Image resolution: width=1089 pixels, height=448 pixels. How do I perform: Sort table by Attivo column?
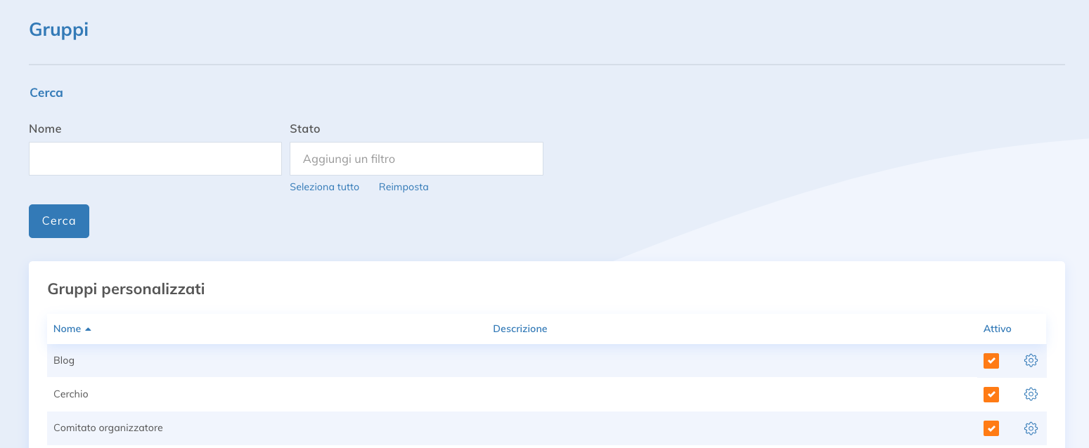[x=997, y=329]
